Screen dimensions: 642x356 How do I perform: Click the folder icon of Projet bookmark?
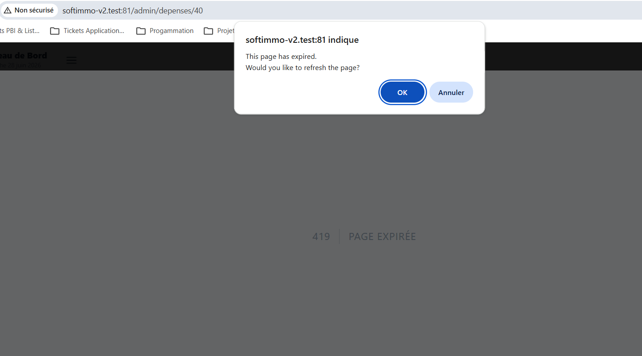pyautogui.click(x=208, y=31)
